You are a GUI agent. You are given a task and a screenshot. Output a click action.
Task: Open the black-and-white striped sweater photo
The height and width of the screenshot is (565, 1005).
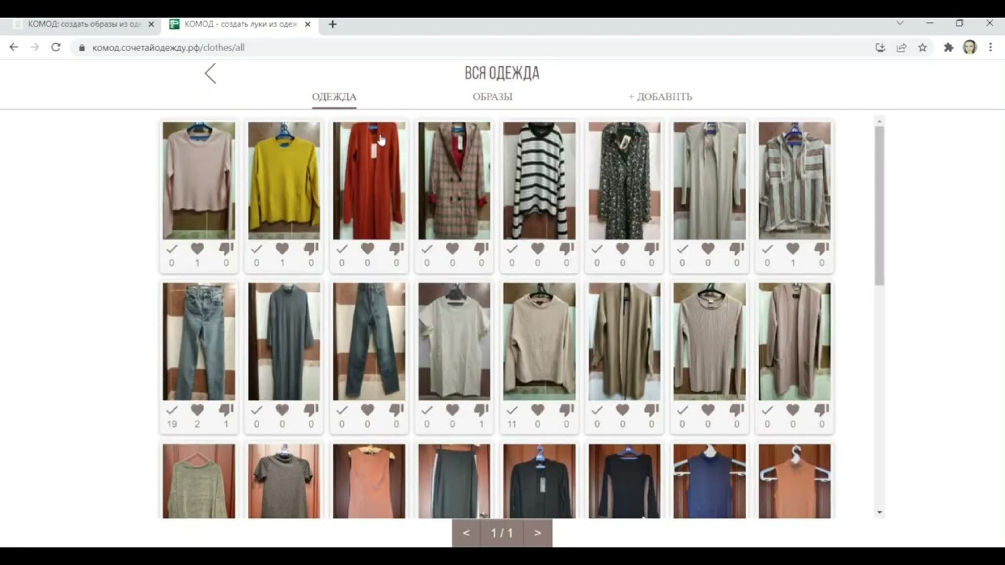click(x=539, y=180)
